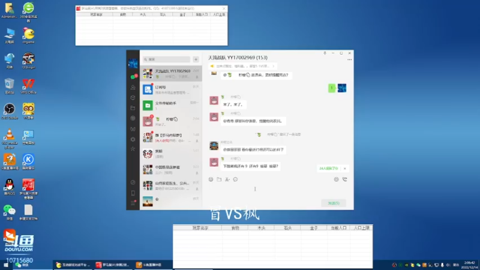
Task: Open WPS Office desktop shortcut
Action: coord(28,86)
